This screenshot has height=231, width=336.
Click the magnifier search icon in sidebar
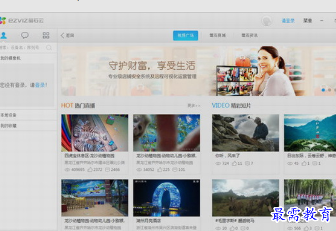49,47
